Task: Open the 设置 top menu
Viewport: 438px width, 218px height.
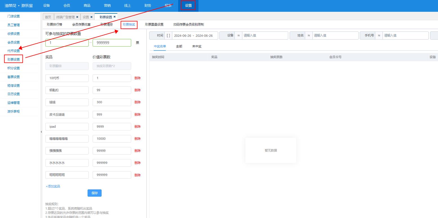Action: [x=188, y=6]
